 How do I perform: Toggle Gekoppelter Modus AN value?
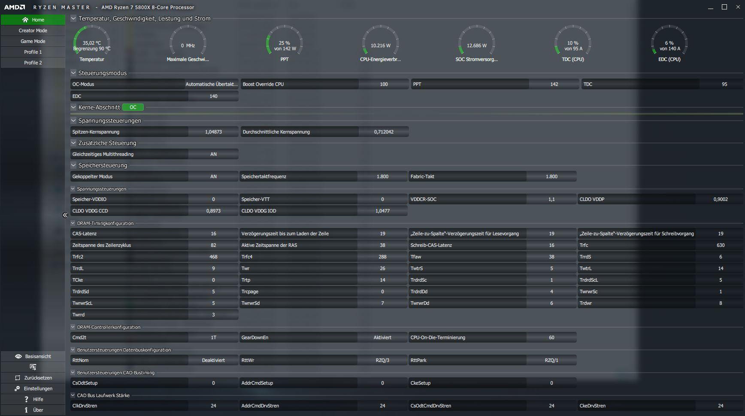pos(213,176)
